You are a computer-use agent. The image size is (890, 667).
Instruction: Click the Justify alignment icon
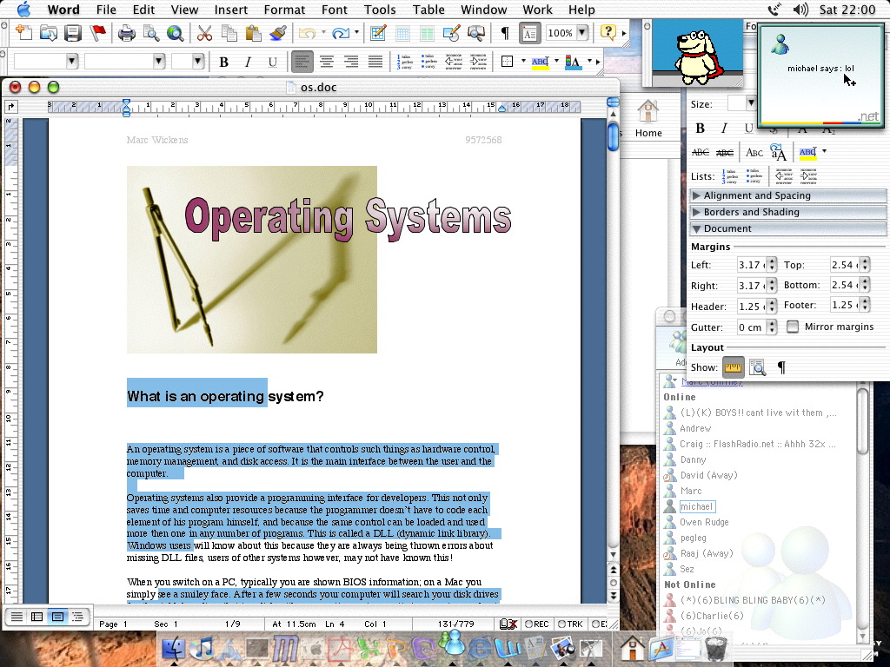point(375,62)
